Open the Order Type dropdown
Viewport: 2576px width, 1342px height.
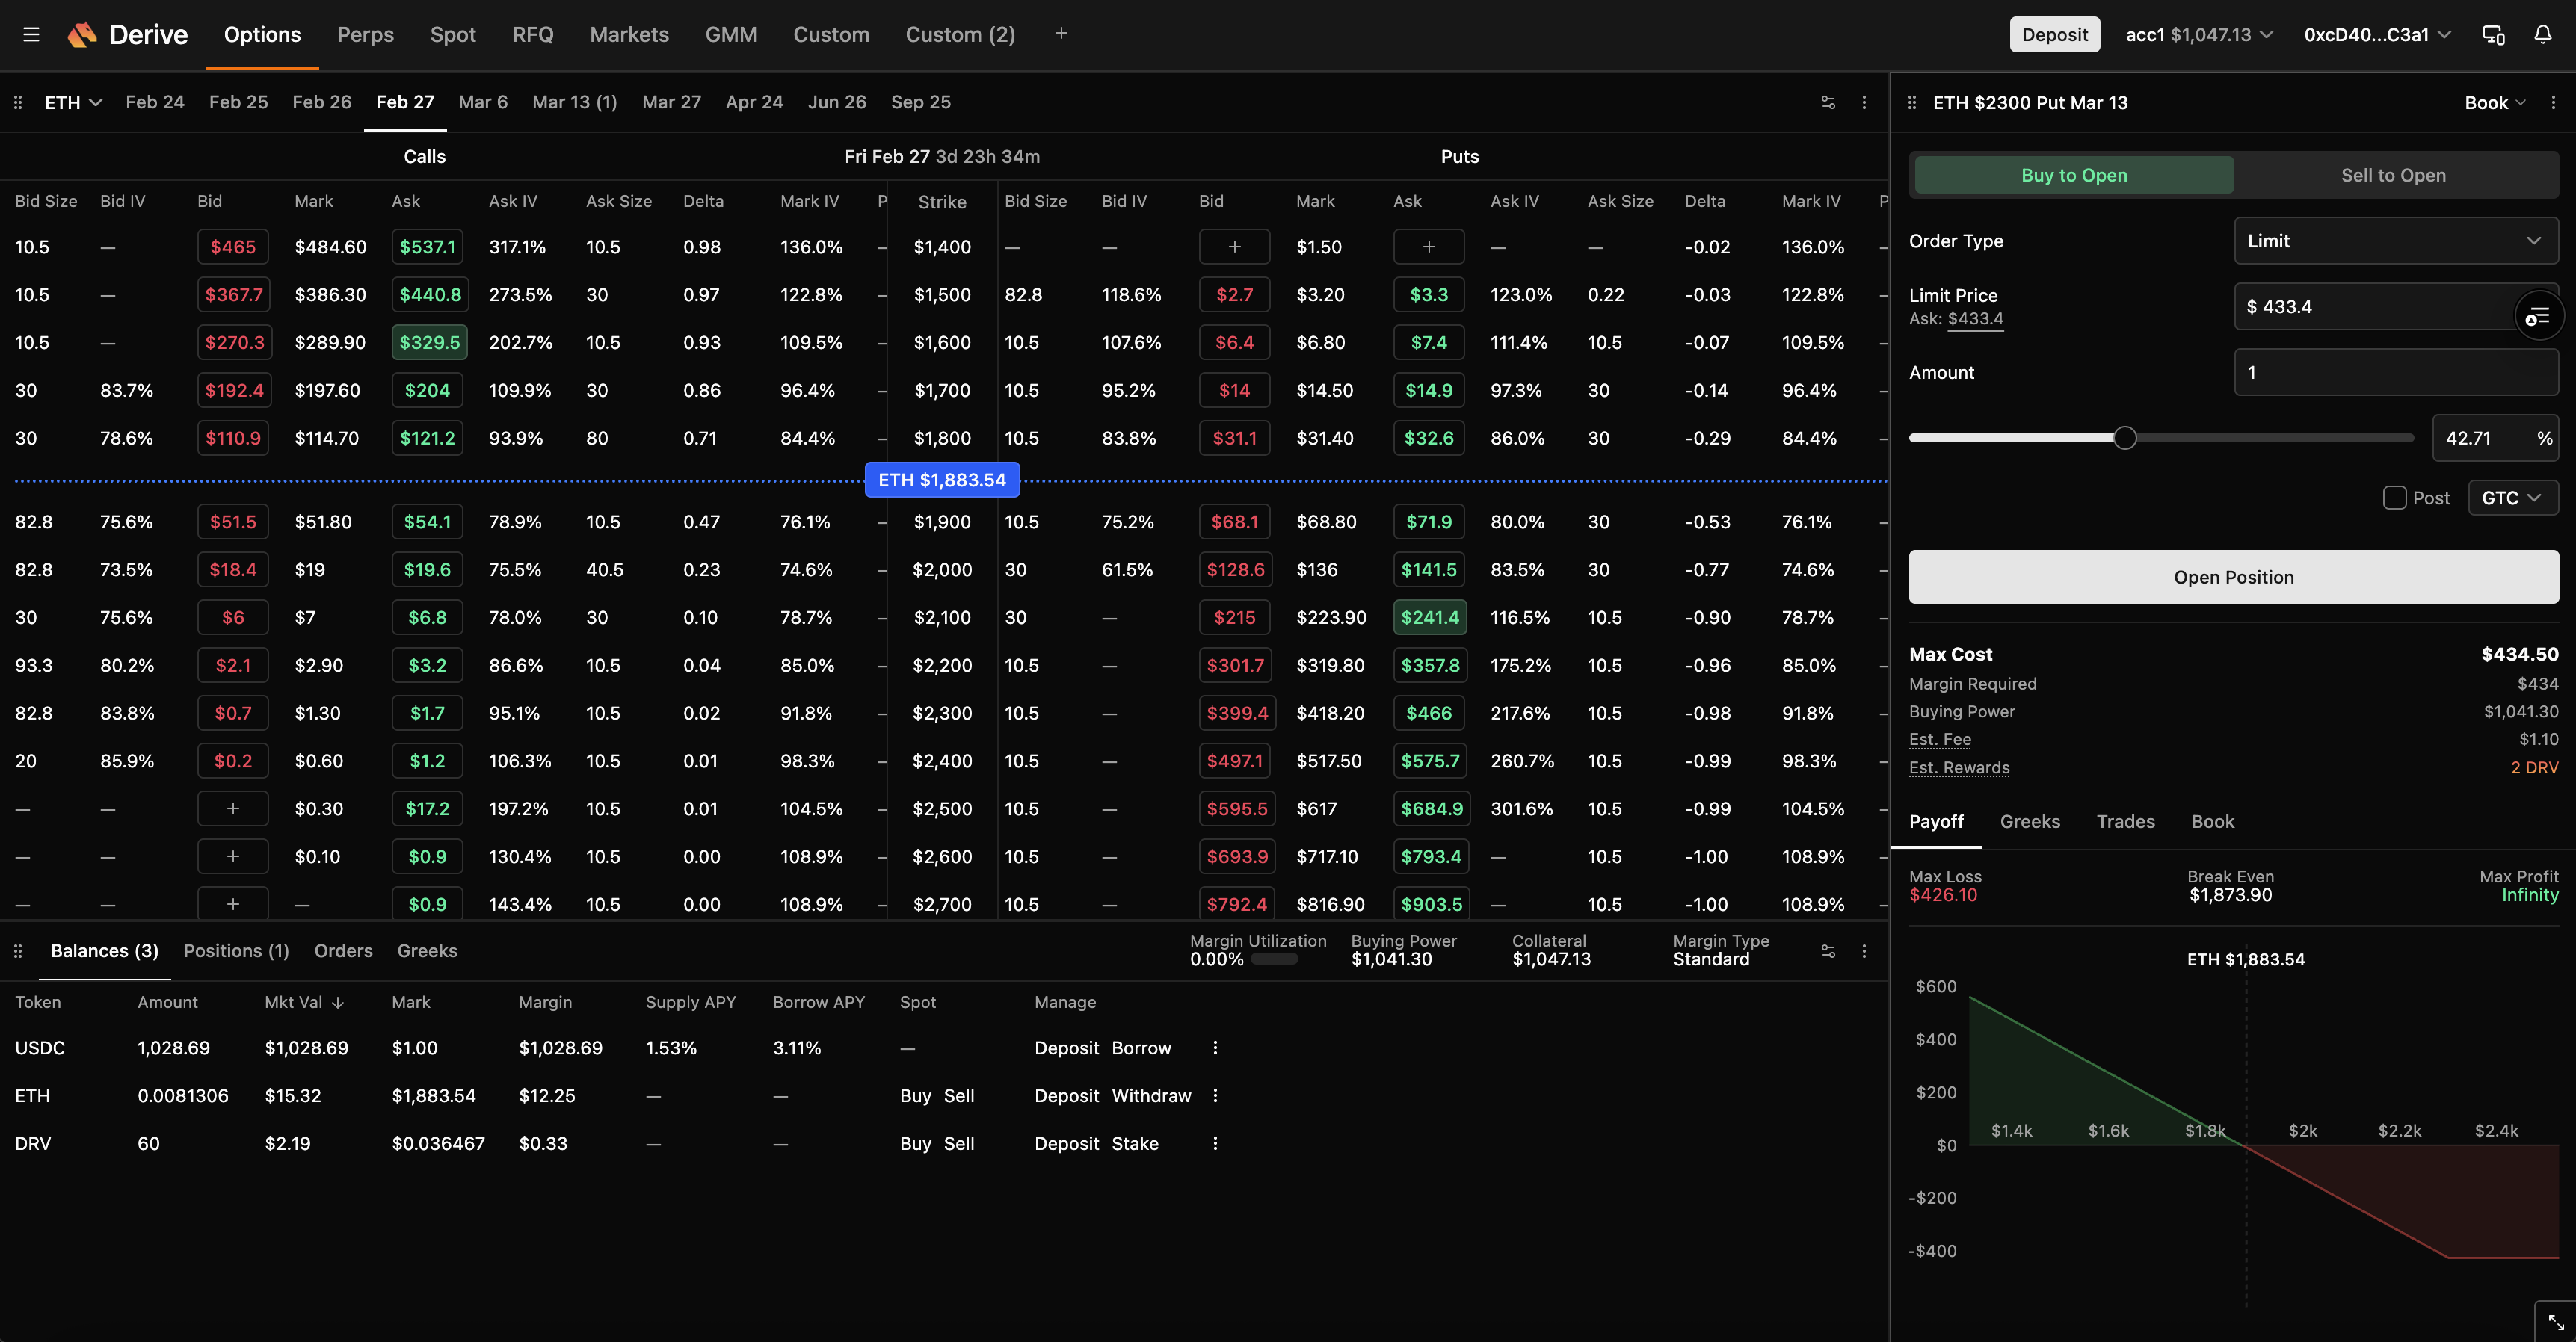[2396, 240]
